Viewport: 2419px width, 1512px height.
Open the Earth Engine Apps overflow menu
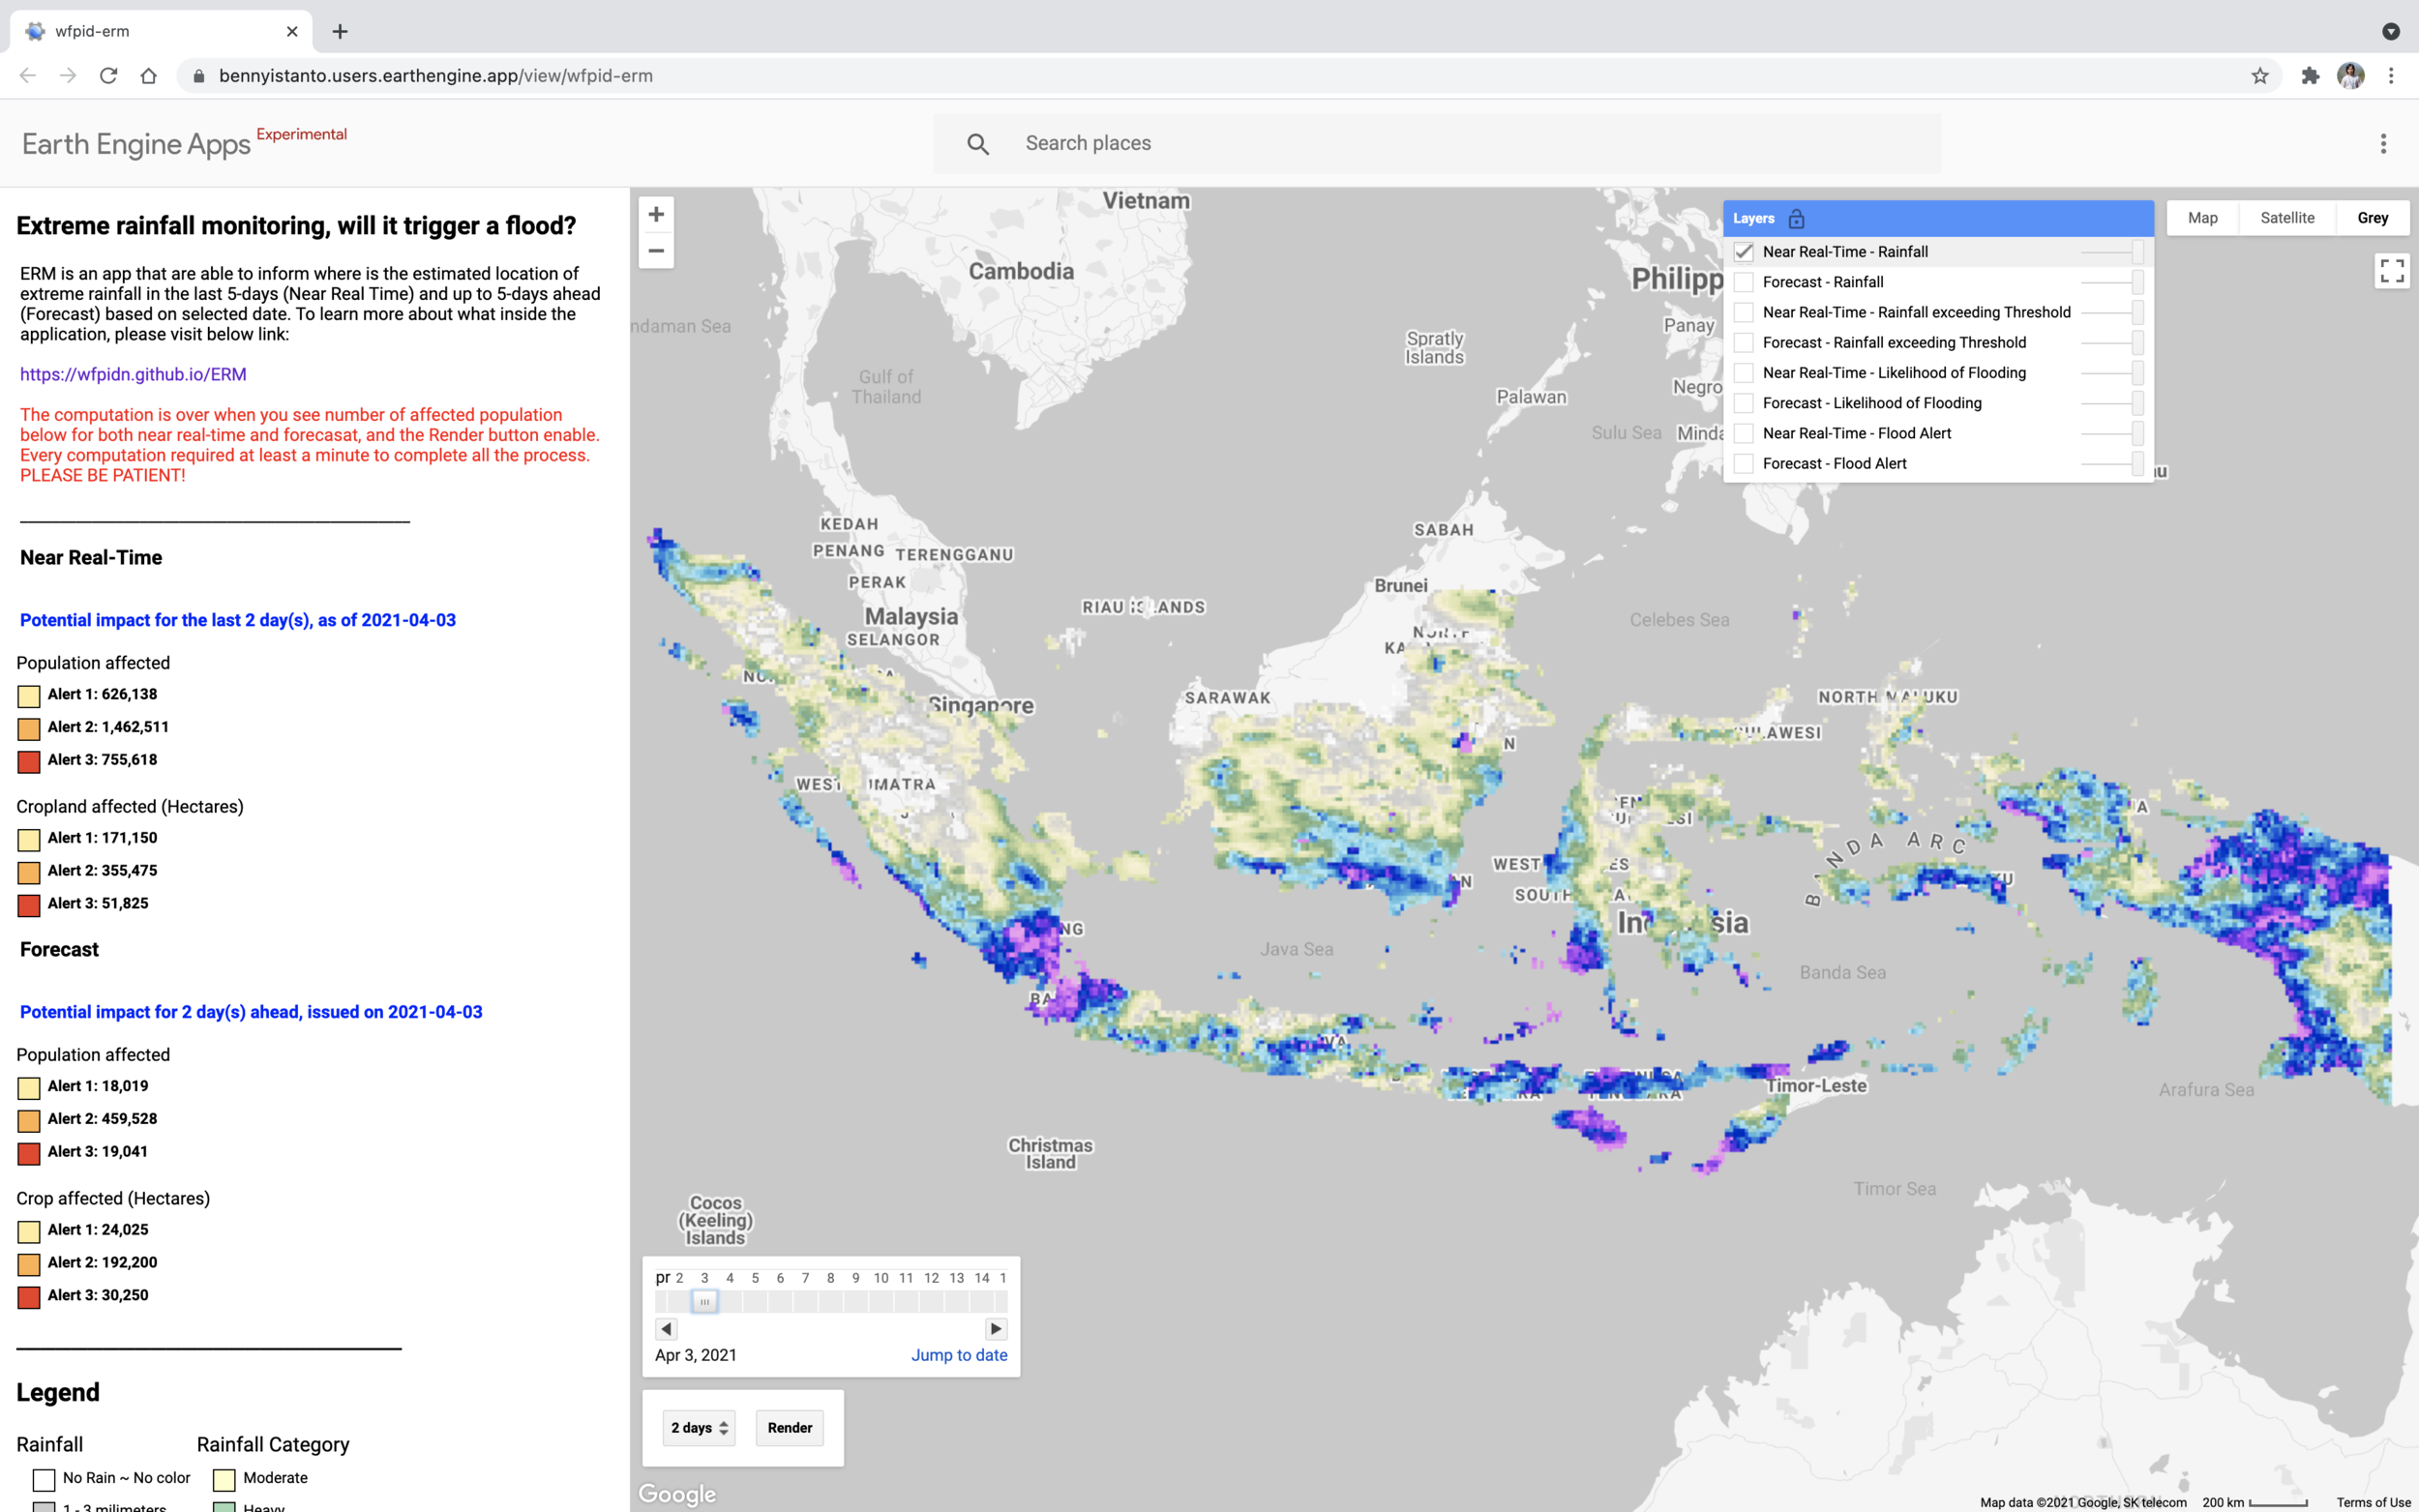pyautogui.click(x=2383, y=144)
